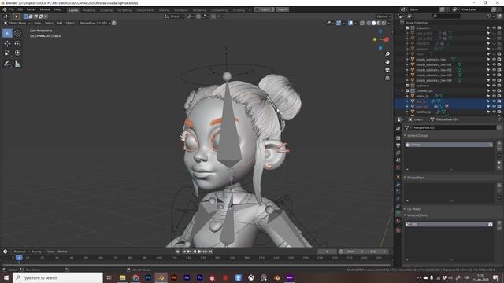Jump to timeline start frame
The image size is (504, 283).
(184, 252)
